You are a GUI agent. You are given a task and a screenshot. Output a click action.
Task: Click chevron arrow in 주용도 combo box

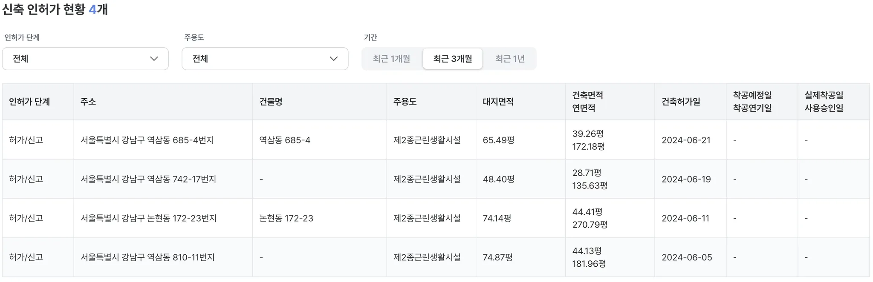(x=334, y=59)
